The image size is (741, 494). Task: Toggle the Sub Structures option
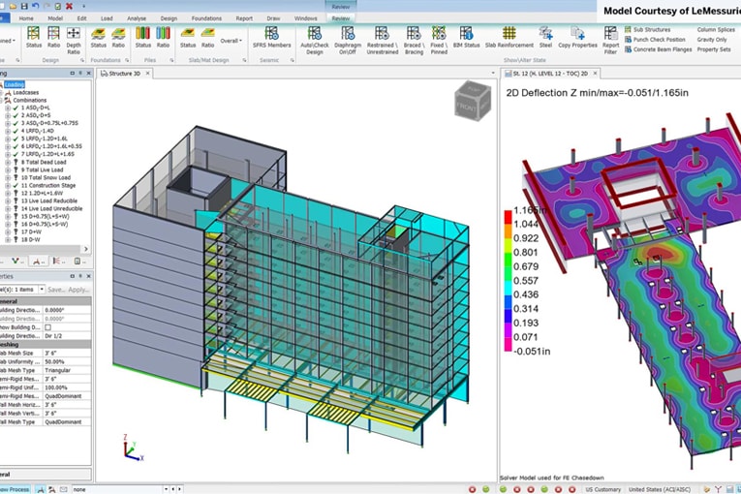pyautogui.click(x=651, y=30)
